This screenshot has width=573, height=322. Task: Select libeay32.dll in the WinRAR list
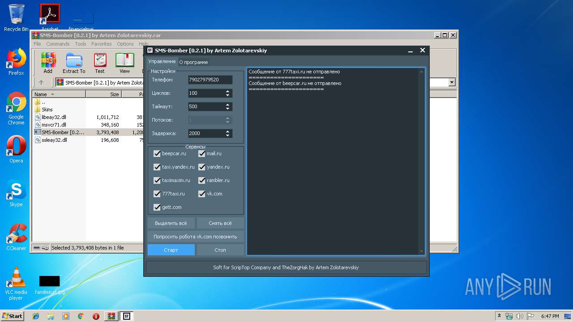(54, 117)
